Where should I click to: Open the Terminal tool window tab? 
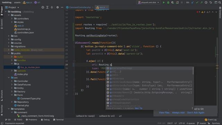click(58, 120)
